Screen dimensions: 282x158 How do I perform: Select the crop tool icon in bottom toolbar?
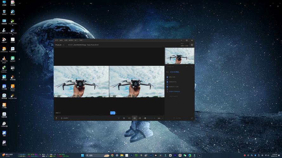pos(119,118)
